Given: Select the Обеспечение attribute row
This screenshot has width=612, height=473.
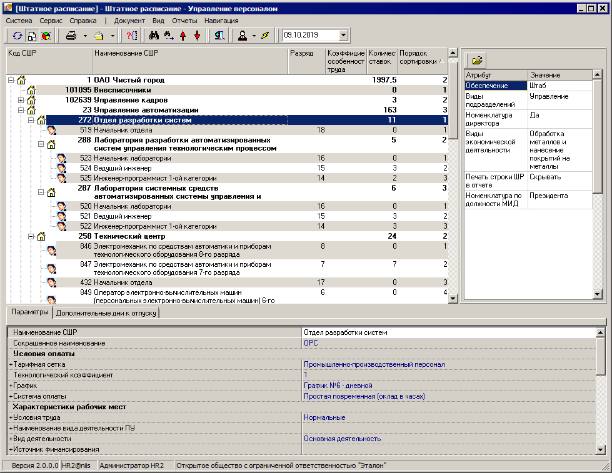Looking at the screenshot, I should click(x=528, y=86).
